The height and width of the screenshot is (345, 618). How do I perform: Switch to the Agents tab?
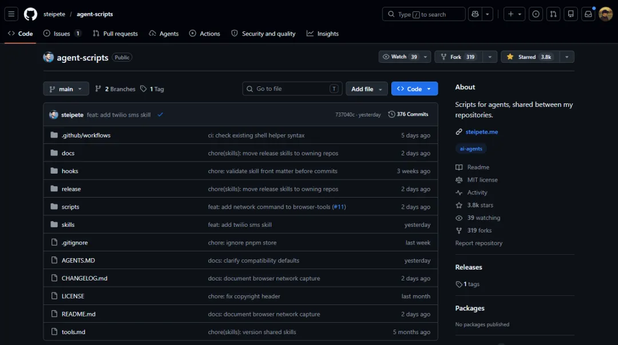click(164, 34)
